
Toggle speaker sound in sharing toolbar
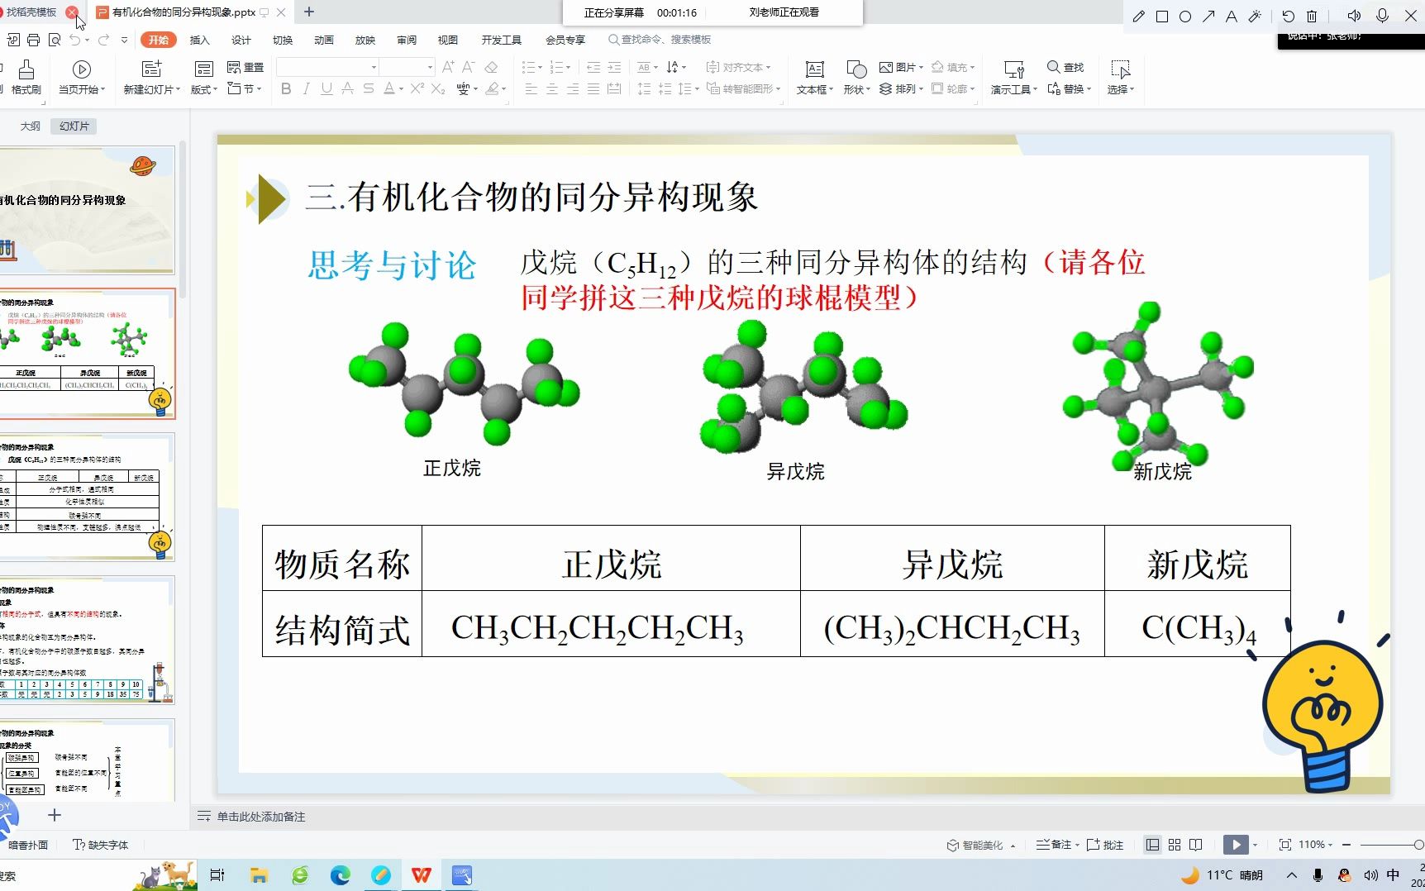[x=1354, y=16]
